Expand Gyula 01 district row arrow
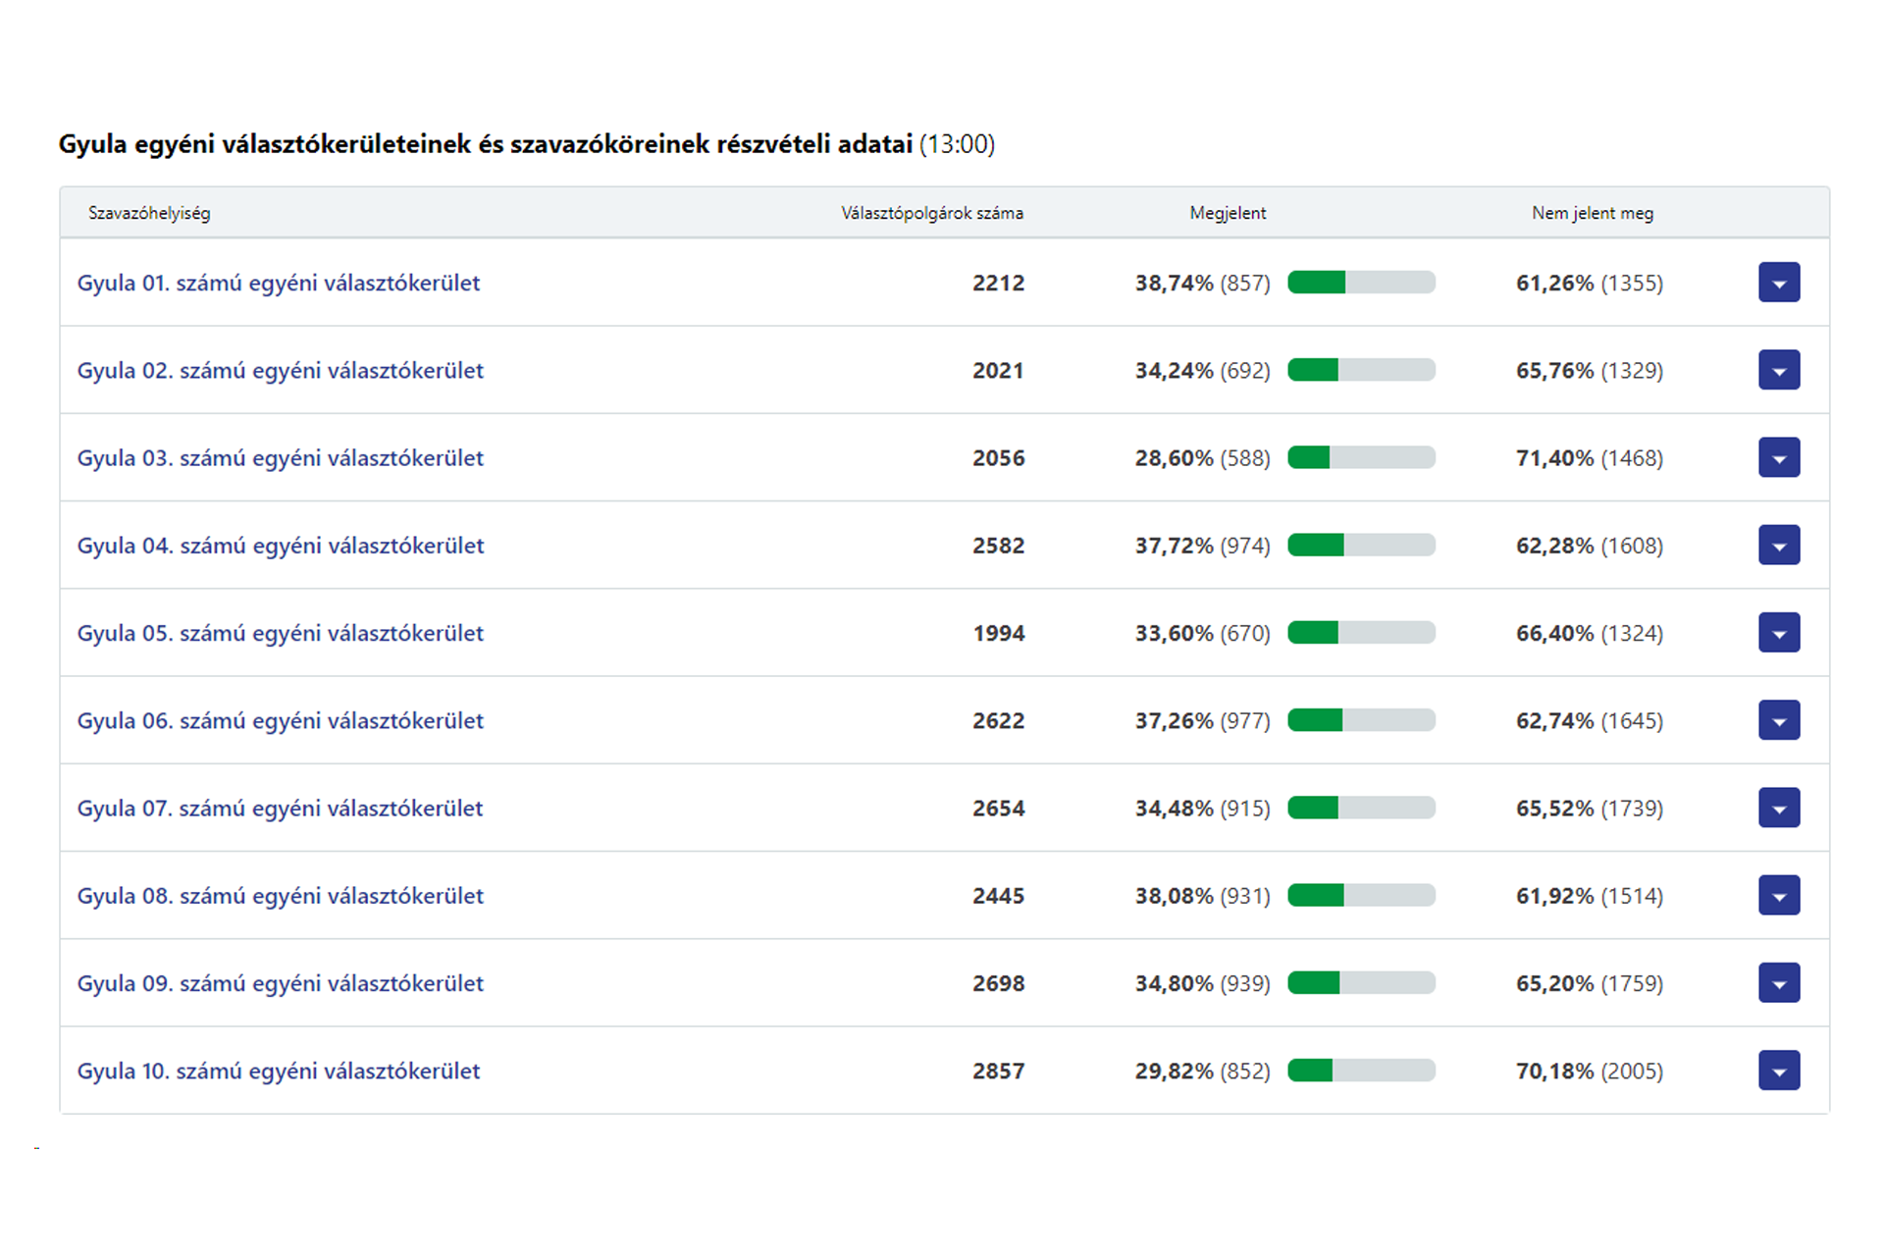Viewport: 1884px width, 1256px height. (1778, 283)
